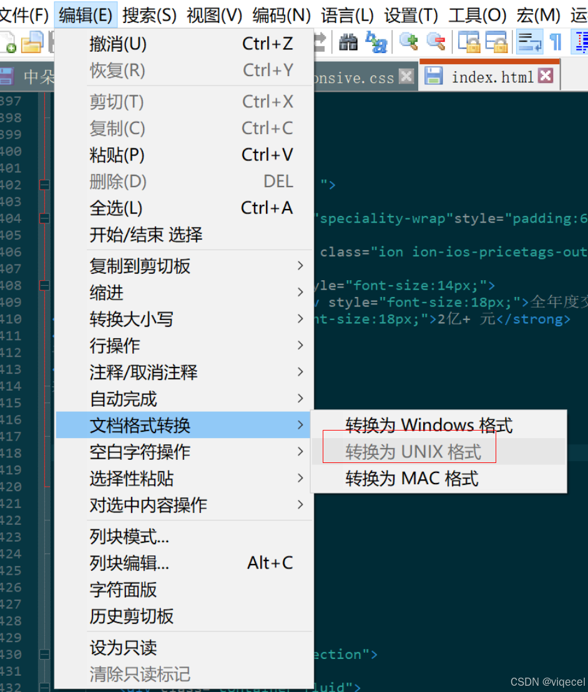Open the Find binoculars tool
Screen dimensions: 588x692
348,42
